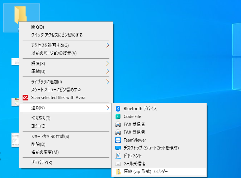
Task: Select 切り取り(T) menu entry
Action: click(41, 118)
